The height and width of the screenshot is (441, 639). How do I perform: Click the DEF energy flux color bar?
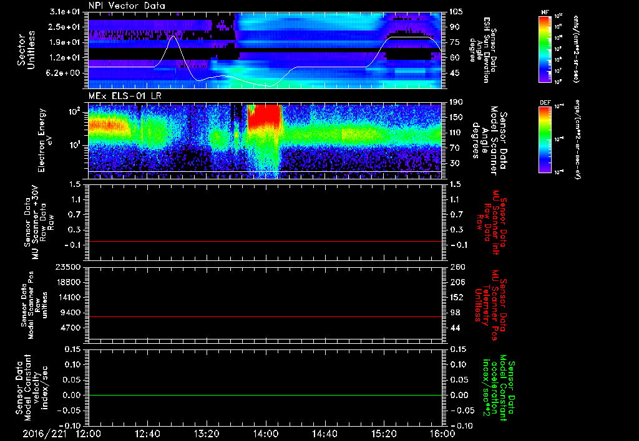(545, 140)
